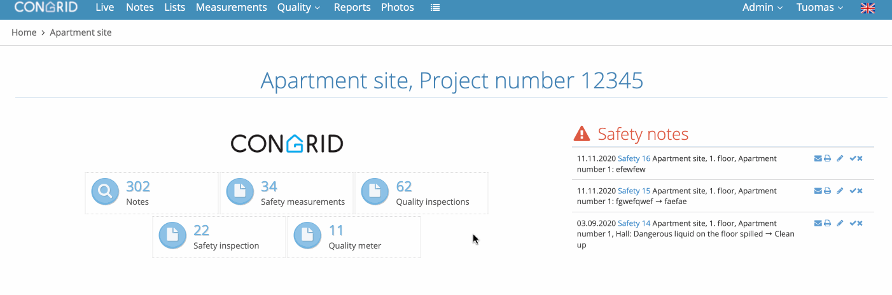Open Photos in the navbar
This screenshot has width=892, height=295.
(x=398, y=8)
